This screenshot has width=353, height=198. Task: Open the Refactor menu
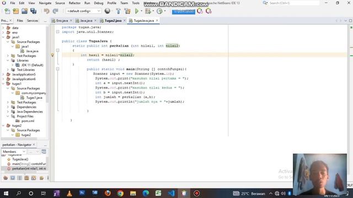tap(74, 3)
